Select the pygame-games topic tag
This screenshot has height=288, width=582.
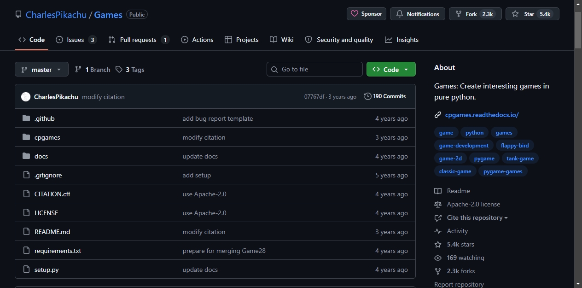[503, 171]
